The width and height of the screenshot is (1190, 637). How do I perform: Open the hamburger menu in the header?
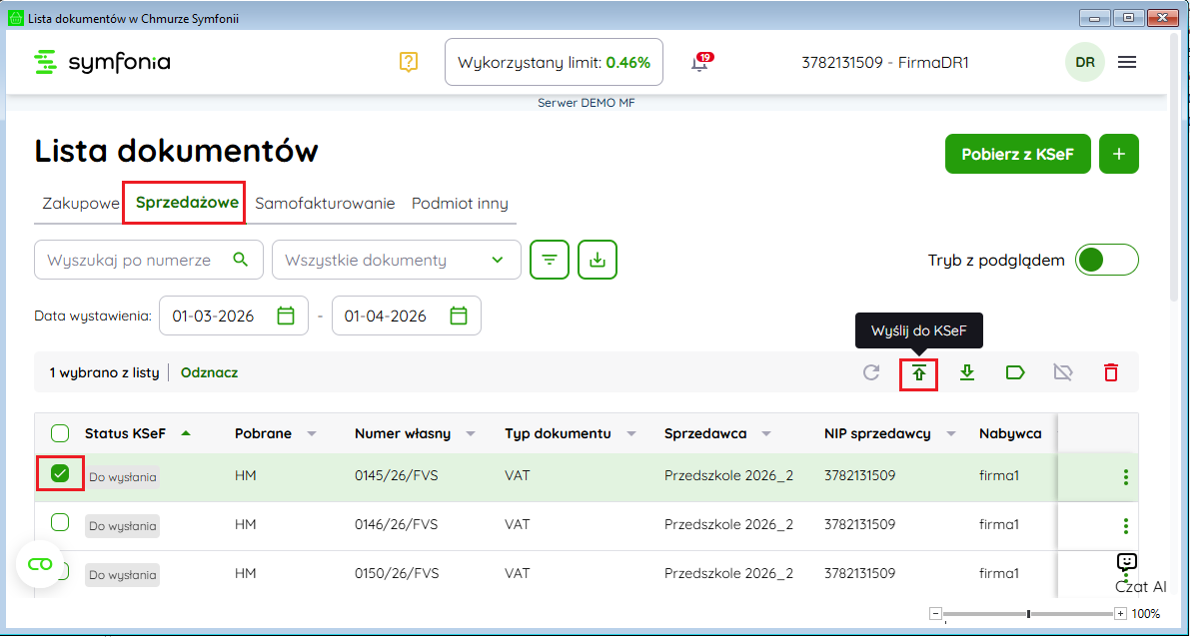pyautogui.click(x=1127, y=62)
